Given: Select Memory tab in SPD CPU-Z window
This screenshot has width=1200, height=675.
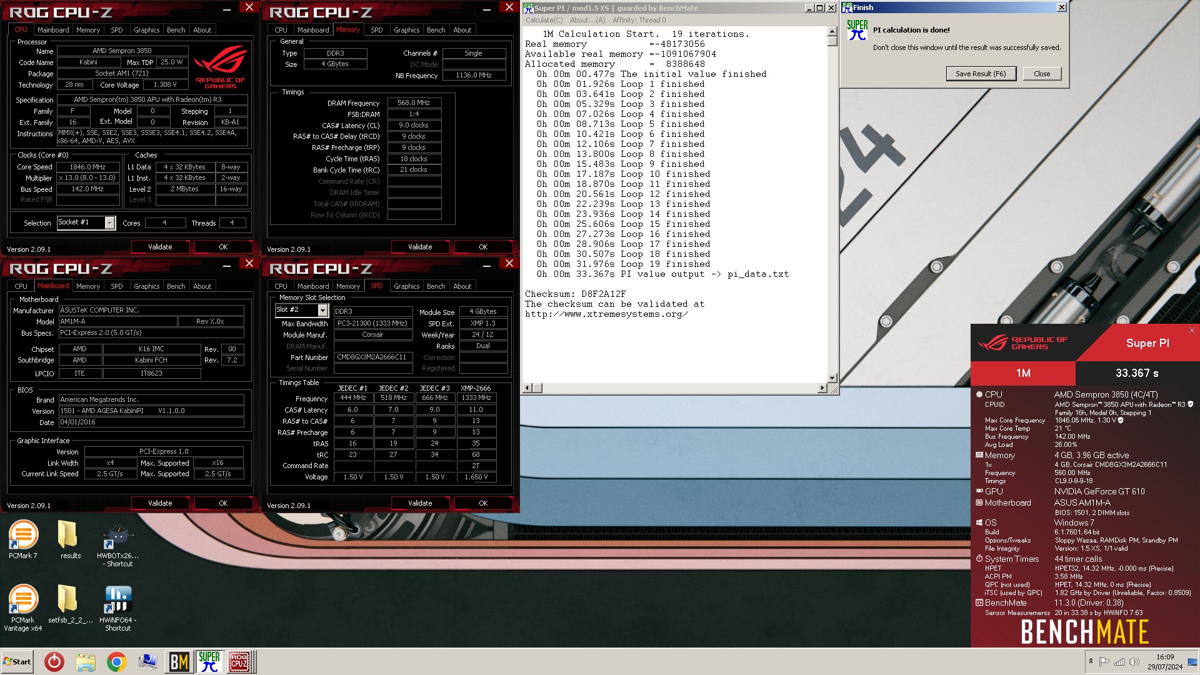Looking at the screenshot, I should point(347,286).
